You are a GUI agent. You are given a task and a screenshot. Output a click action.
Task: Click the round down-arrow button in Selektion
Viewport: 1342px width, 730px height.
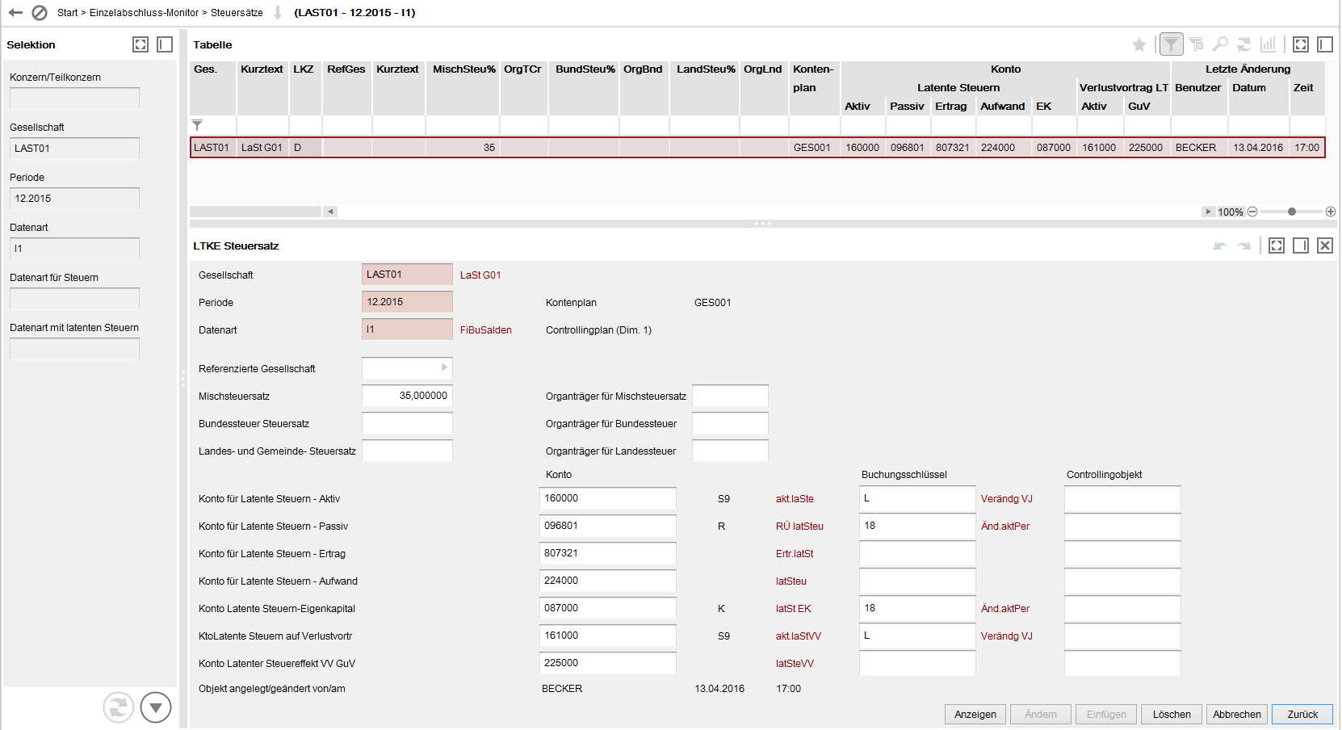[x=156, y=707]
